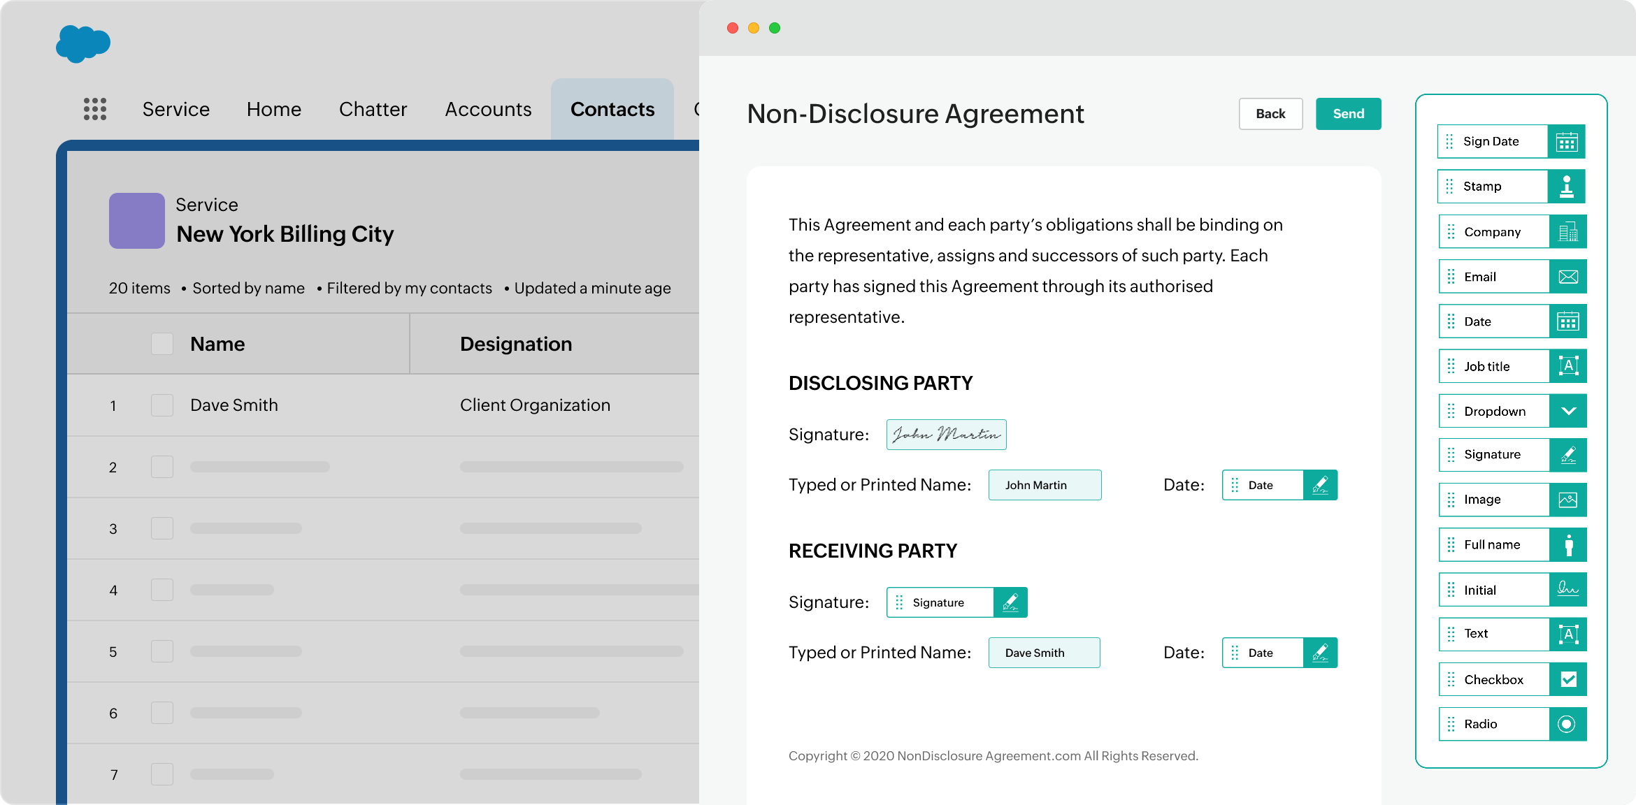Click the RECEIVING PARTY heading
Screen dimensions: 1636x805
tap(873, 551)
